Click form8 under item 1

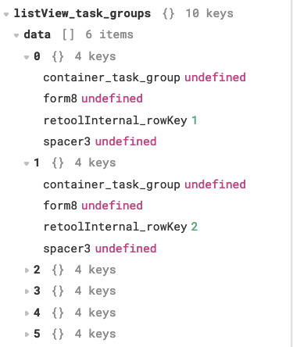60,206
